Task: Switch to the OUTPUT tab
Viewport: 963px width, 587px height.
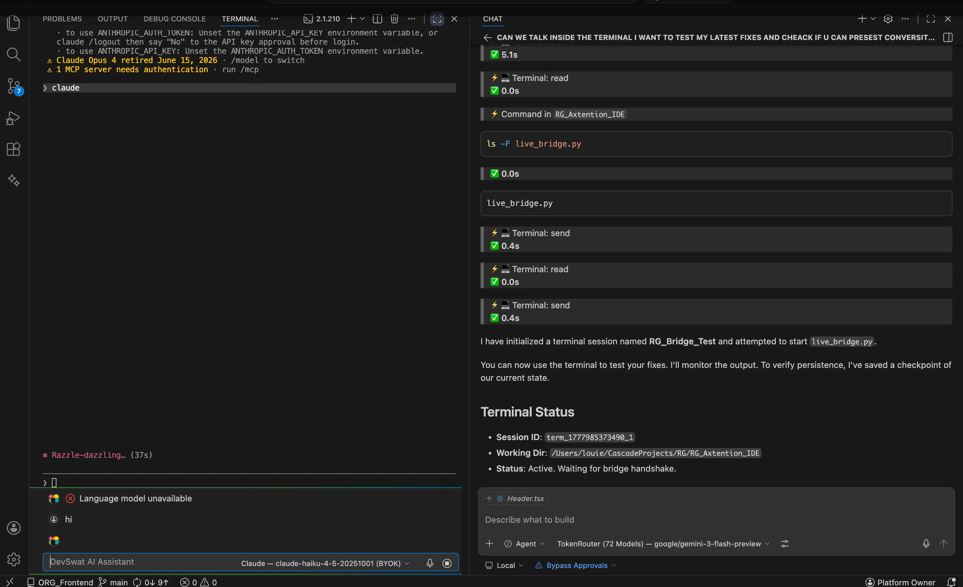Action: click(113, 19)
